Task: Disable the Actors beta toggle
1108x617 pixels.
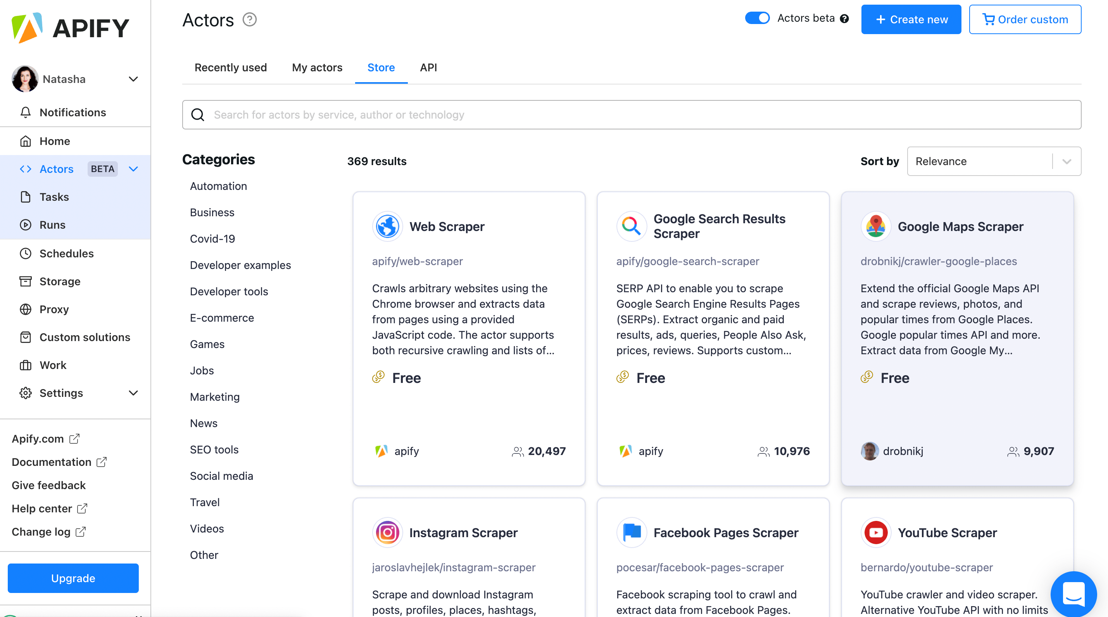Action: click(x=757, y=18)
